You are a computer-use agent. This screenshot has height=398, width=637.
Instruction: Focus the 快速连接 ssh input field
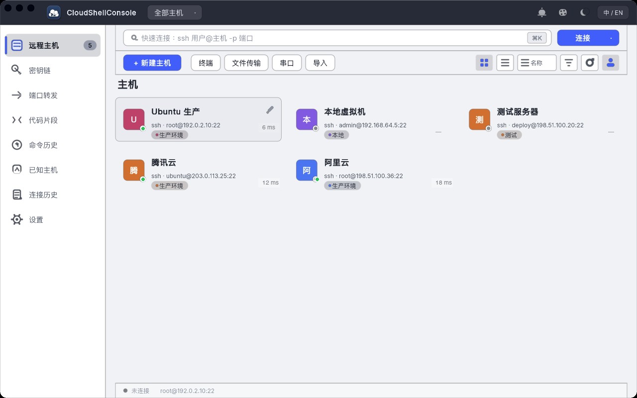click(337, 38)
